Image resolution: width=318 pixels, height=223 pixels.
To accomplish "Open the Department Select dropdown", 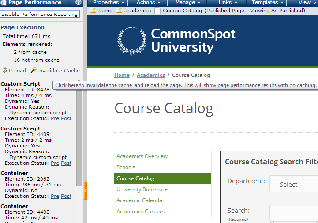I will [x=294, y=184].
